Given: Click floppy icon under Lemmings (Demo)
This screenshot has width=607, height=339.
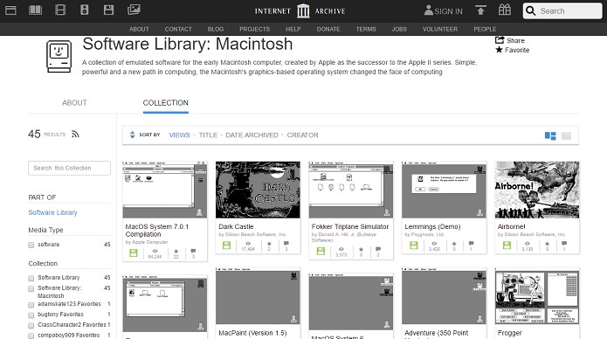Looking at the screenshot, I should pyautogui.click(x=414, y=246).
